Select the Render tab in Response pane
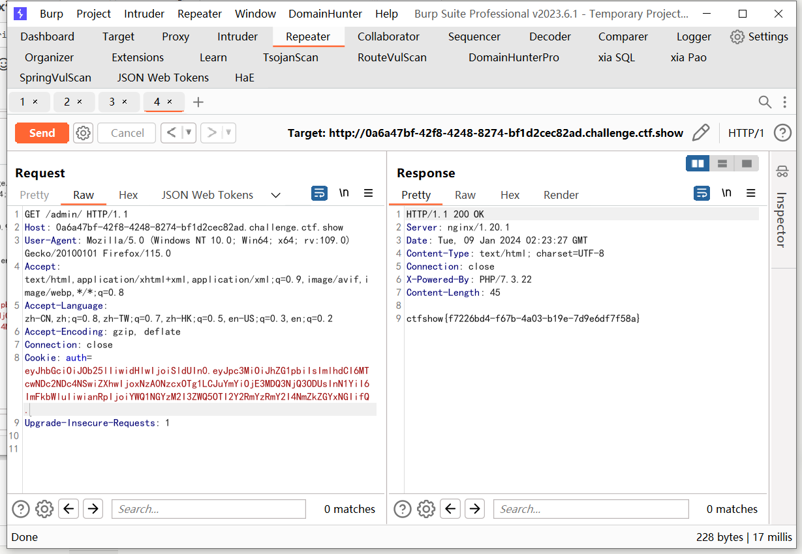Screen dimensions: 802x554 point(561,195)
